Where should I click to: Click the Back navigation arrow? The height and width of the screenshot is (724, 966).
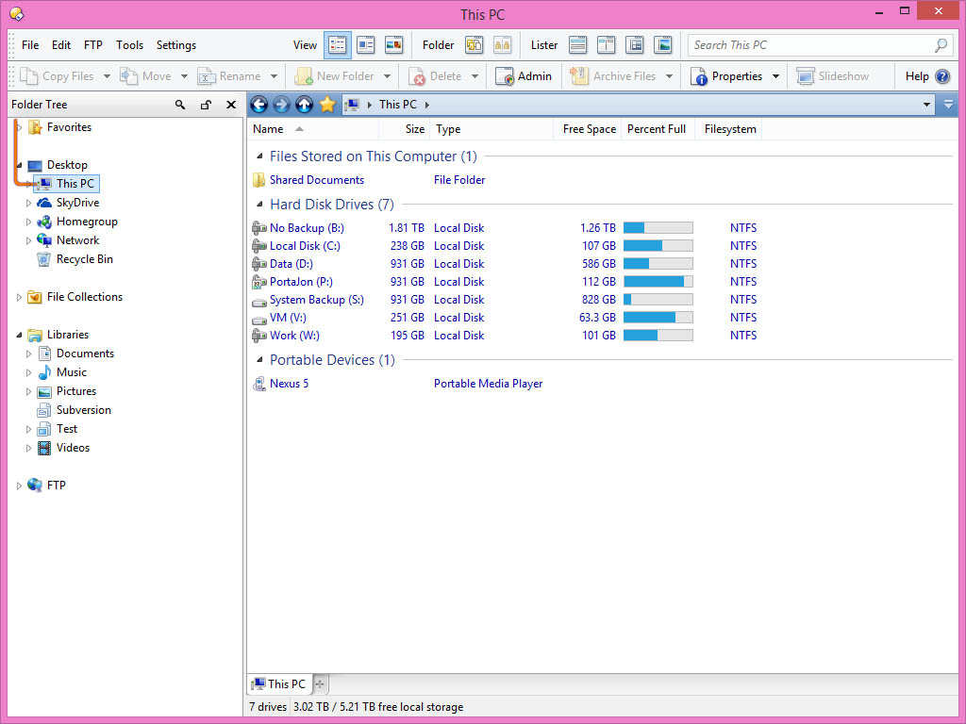click(x=258, y=105)
